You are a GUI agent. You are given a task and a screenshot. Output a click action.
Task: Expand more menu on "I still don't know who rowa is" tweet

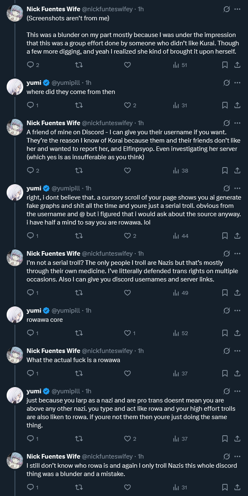pyautogui.click(x=238, y=456)
